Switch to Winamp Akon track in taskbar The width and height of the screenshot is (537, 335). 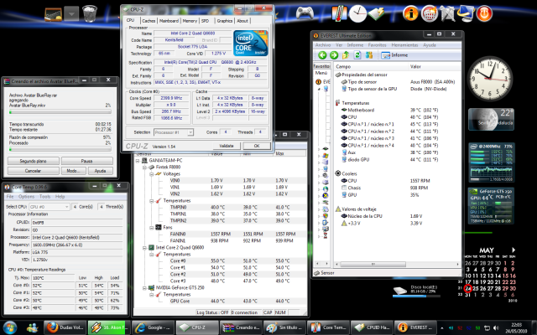(108, 327)
